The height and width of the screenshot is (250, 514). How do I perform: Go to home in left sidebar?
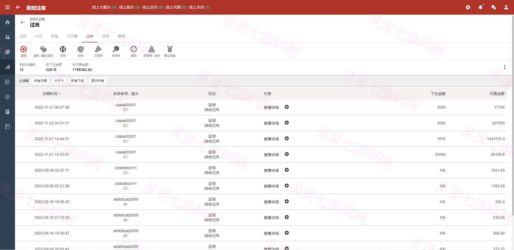7,22
